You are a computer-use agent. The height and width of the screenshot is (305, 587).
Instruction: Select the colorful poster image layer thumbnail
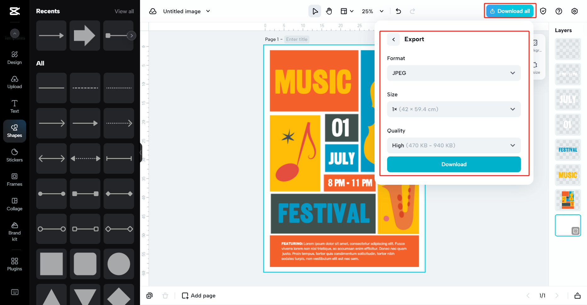pyautogui.click(x=568, y=200)
